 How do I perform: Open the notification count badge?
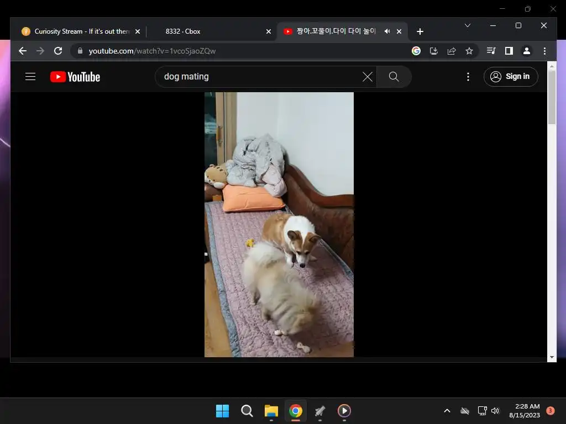click(550, 411)
